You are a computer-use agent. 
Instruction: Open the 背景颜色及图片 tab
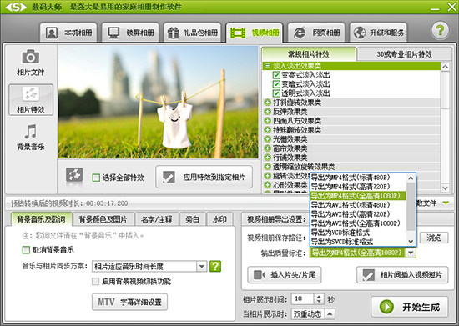[103, 219]
